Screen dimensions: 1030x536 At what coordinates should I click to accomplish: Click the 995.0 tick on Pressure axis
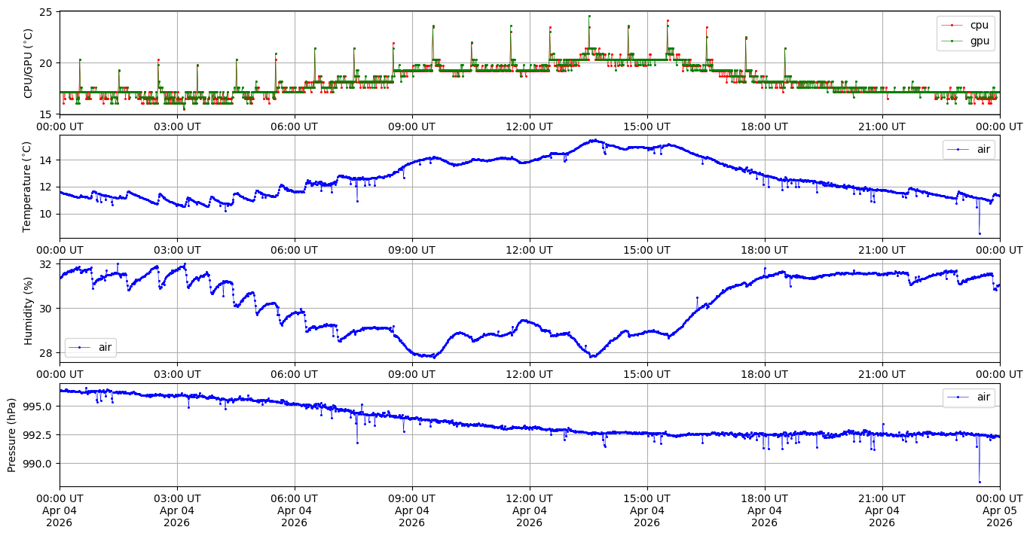(36, 407)
